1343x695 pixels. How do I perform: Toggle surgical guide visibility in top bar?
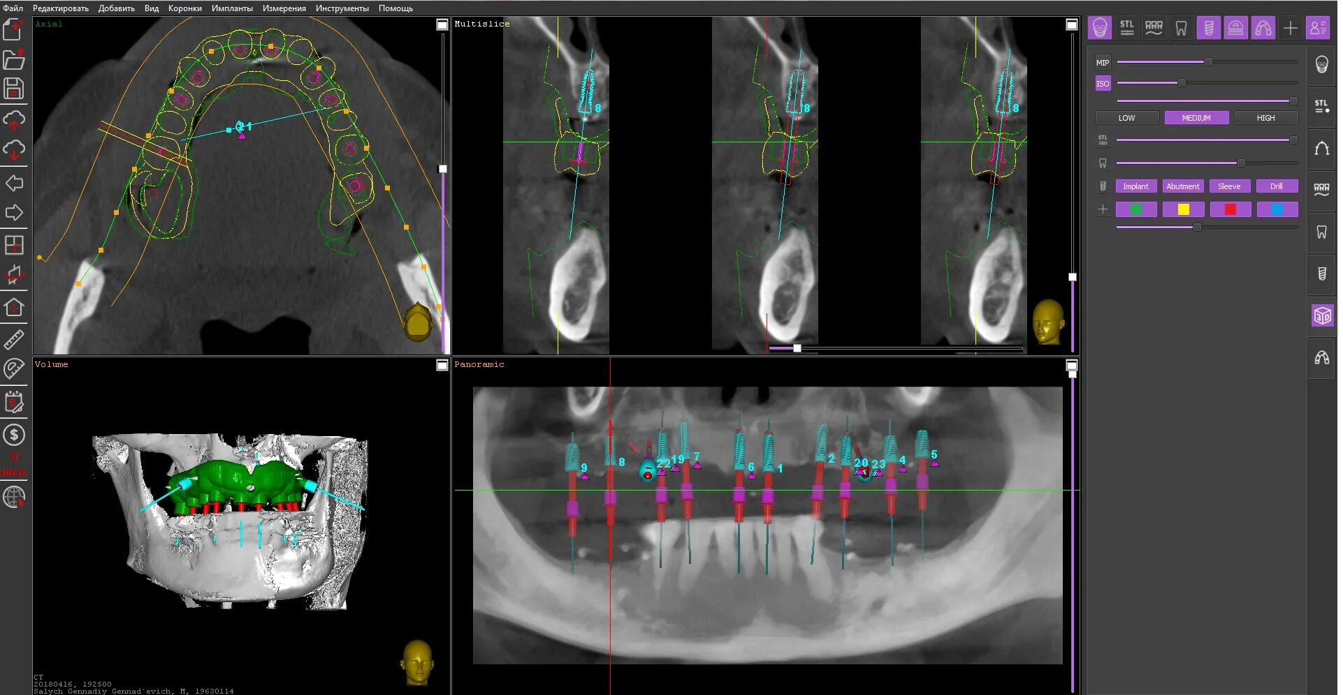click(x=1263, y=28)
